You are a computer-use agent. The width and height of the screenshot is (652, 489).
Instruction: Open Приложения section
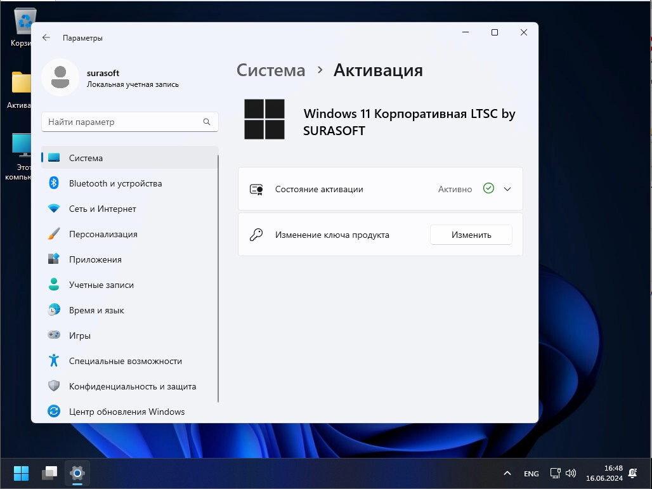click(x=95, y=259)
